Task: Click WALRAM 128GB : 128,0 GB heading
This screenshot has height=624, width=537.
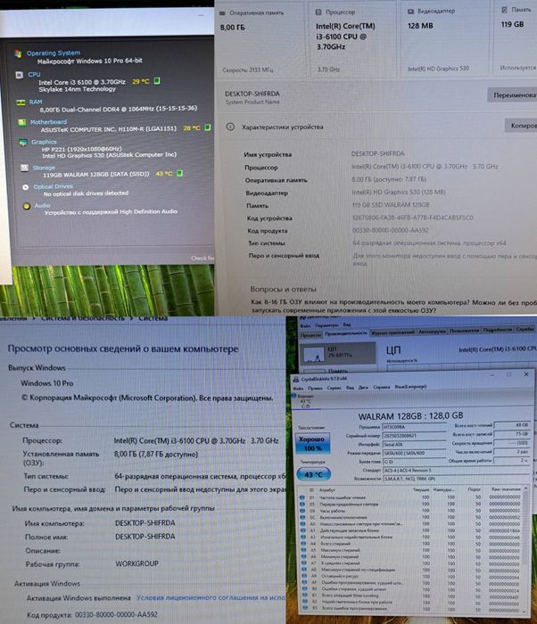Action: pyautogui.click(x=410, y=416)
